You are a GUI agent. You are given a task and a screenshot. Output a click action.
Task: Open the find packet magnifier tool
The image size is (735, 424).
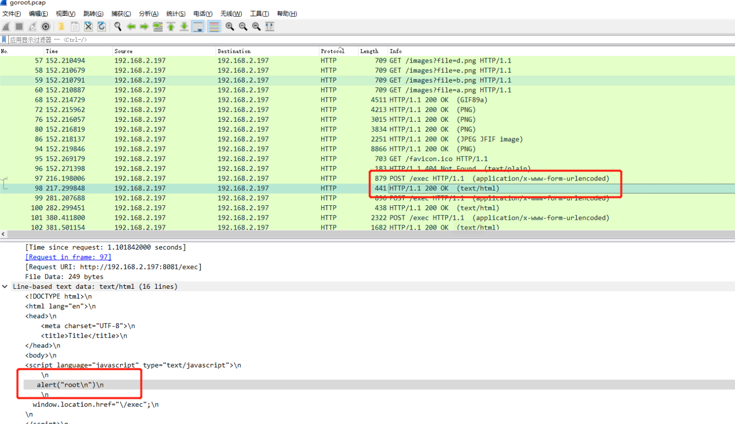(118, 26)
